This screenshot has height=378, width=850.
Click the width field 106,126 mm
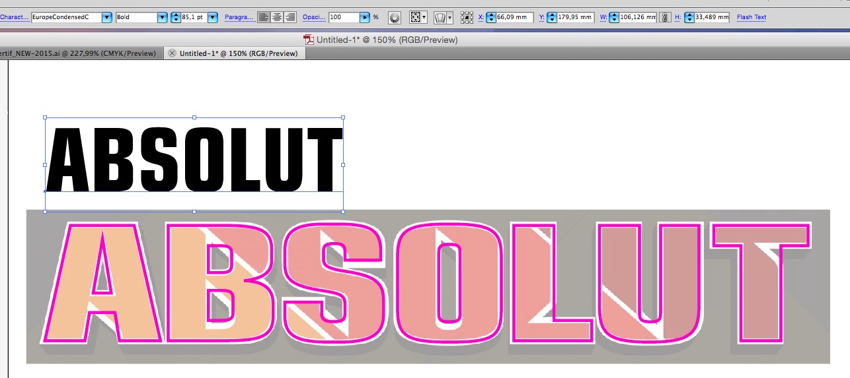638,17
